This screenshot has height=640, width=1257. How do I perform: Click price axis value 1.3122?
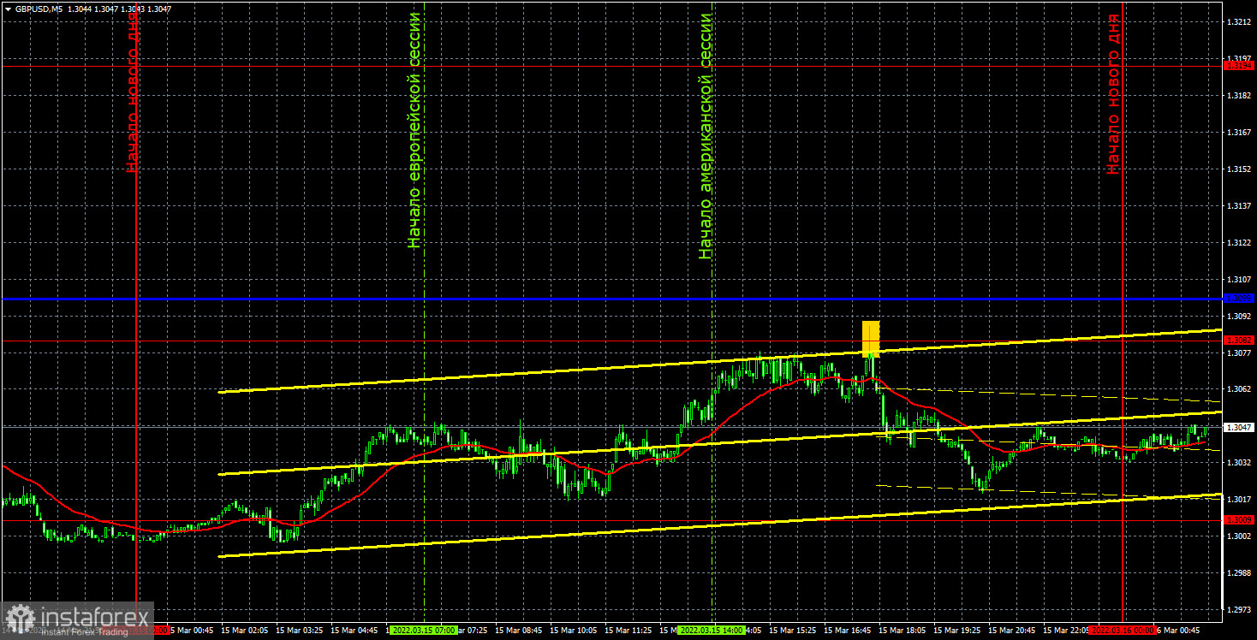click(x=1237, y=243)
